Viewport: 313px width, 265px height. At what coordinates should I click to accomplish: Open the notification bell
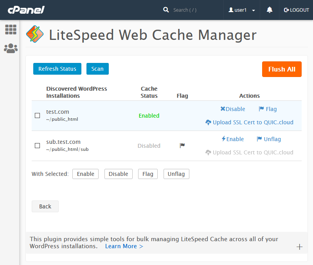pos(269,10)
